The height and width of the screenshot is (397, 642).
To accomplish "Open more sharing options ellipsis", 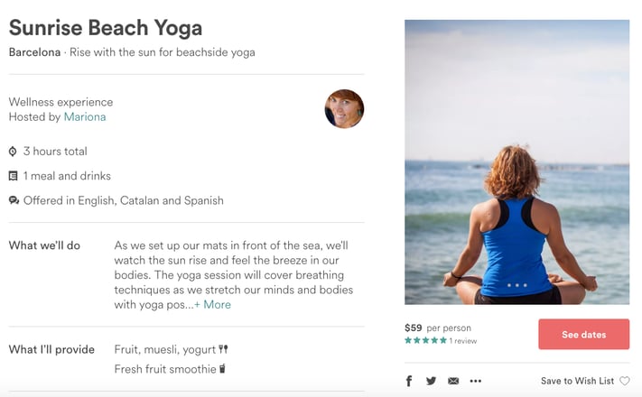I will tap(475, 381).
